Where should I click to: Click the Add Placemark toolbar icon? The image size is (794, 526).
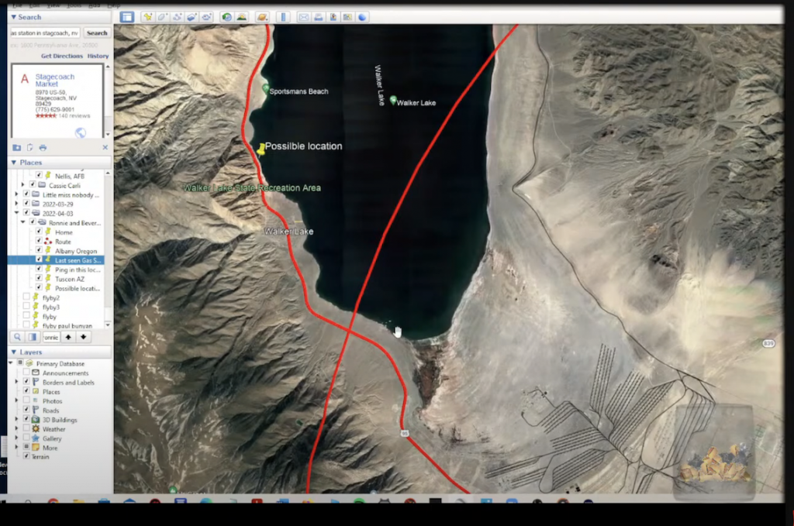click(147, 17)
